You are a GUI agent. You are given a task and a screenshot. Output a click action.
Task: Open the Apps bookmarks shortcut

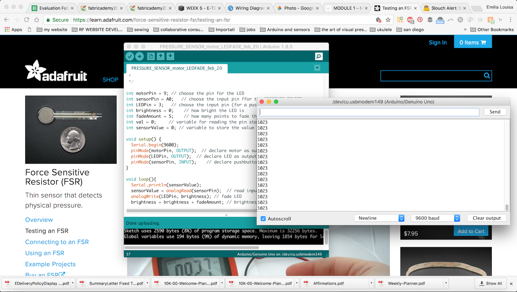pos(13,29)
